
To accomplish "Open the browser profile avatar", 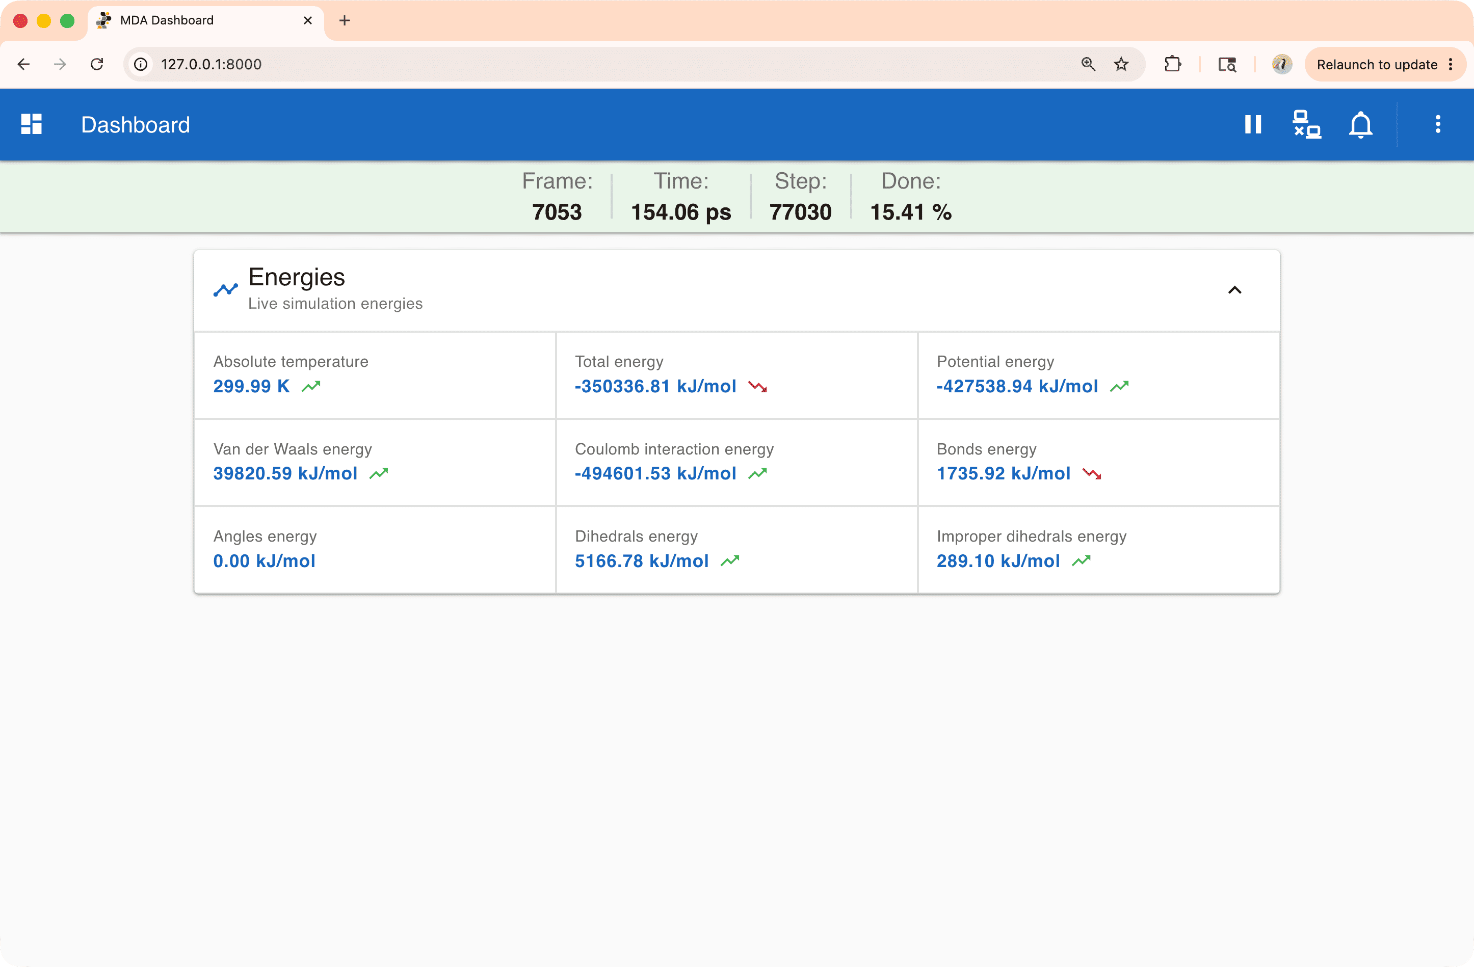I will tap(1281, 64).
